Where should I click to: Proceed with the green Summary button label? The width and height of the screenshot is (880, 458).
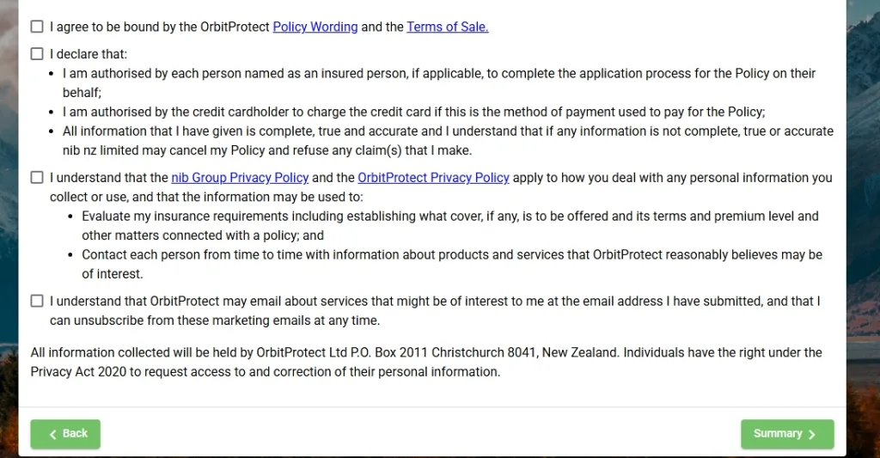[x=777, y=434]
